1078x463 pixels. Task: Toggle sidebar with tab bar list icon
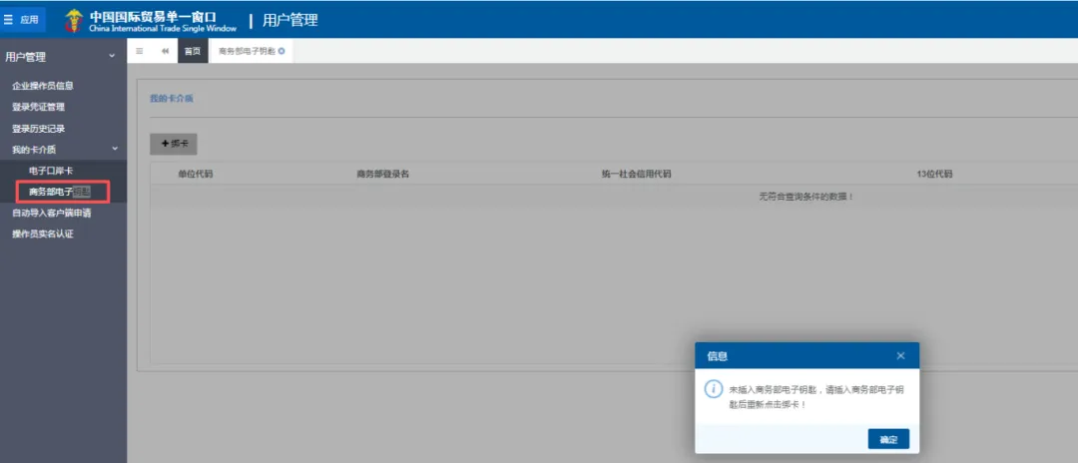(x=140, y=51)
